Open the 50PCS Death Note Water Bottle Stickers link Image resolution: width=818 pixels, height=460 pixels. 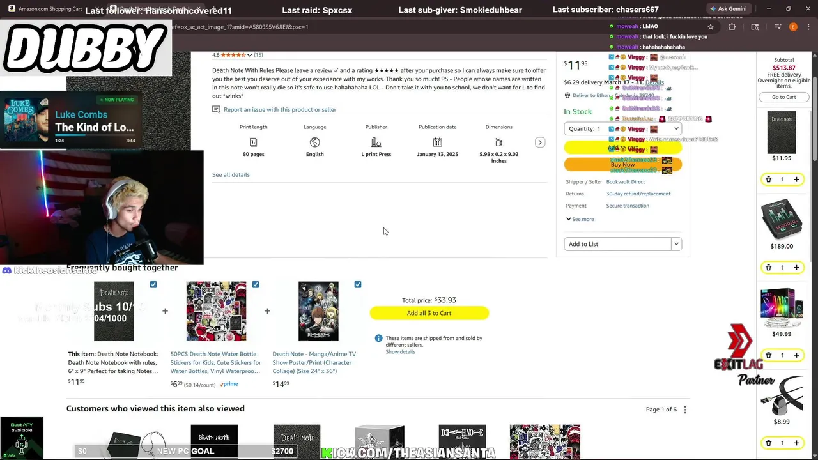[215, 362]
